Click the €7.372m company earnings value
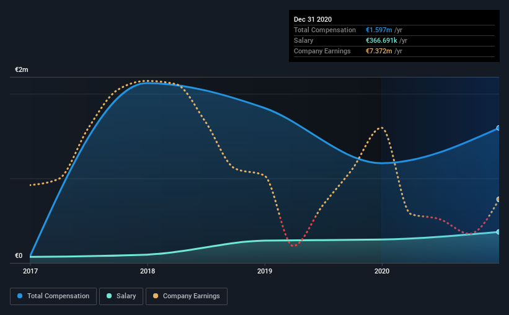Screen dimensions: 509x315 pos(379,51)
